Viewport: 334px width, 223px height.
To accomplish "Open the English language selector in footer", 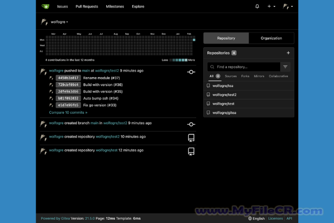I will 257,218.
